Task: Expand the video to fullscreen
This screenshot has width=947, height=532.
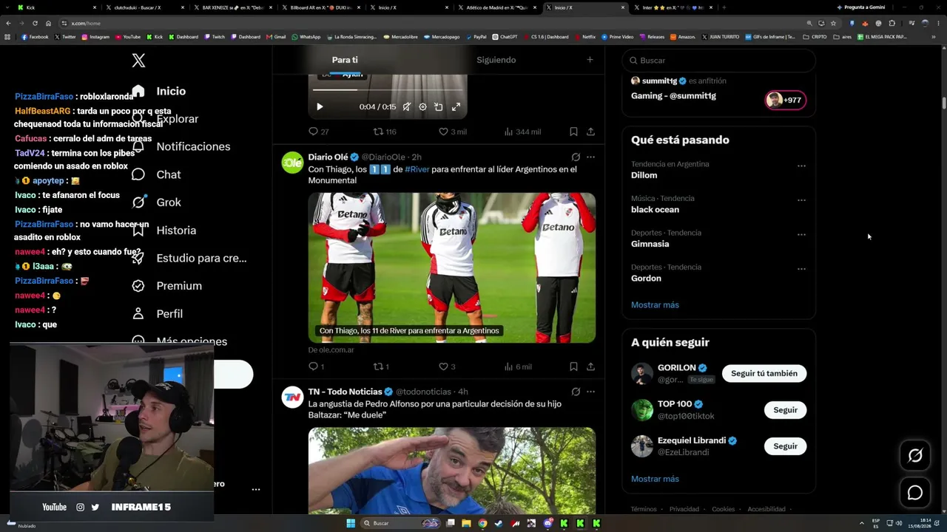Action: tap(456, 107)
